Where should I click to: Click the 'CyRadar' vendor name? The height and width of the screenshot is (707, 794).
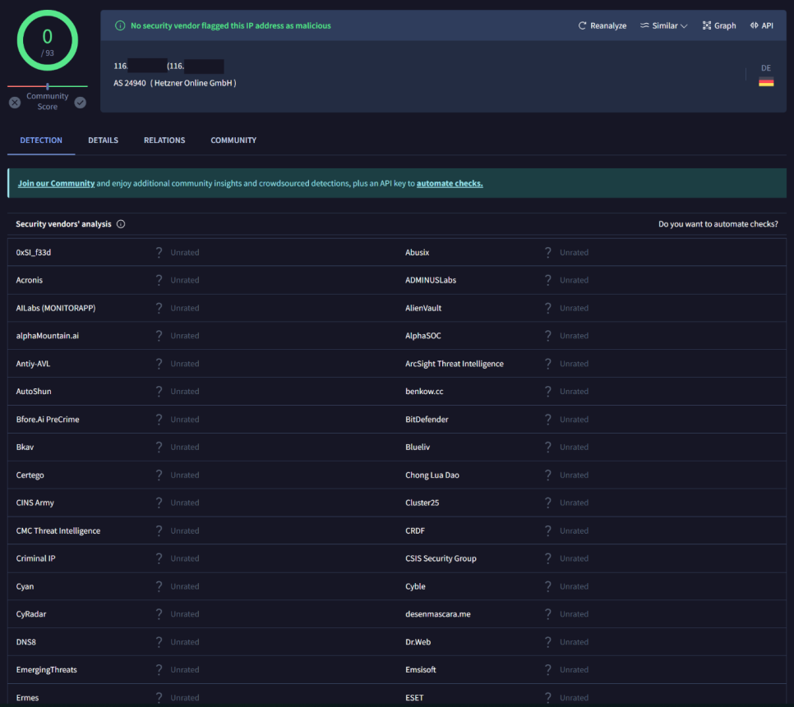pos(31,614)
